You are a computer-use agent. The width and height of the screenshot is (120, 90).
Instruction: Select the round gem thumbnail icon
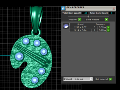coord(66,26)
